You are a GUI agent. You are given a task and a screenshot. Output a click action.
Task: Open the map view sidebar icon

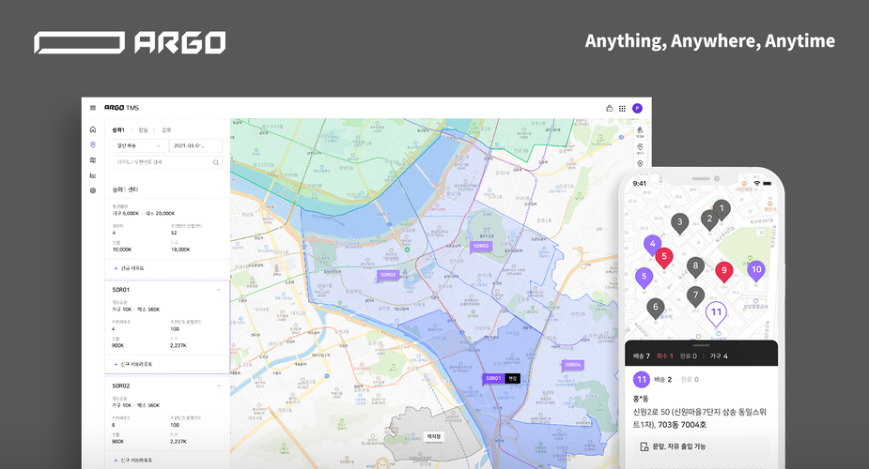92,160
